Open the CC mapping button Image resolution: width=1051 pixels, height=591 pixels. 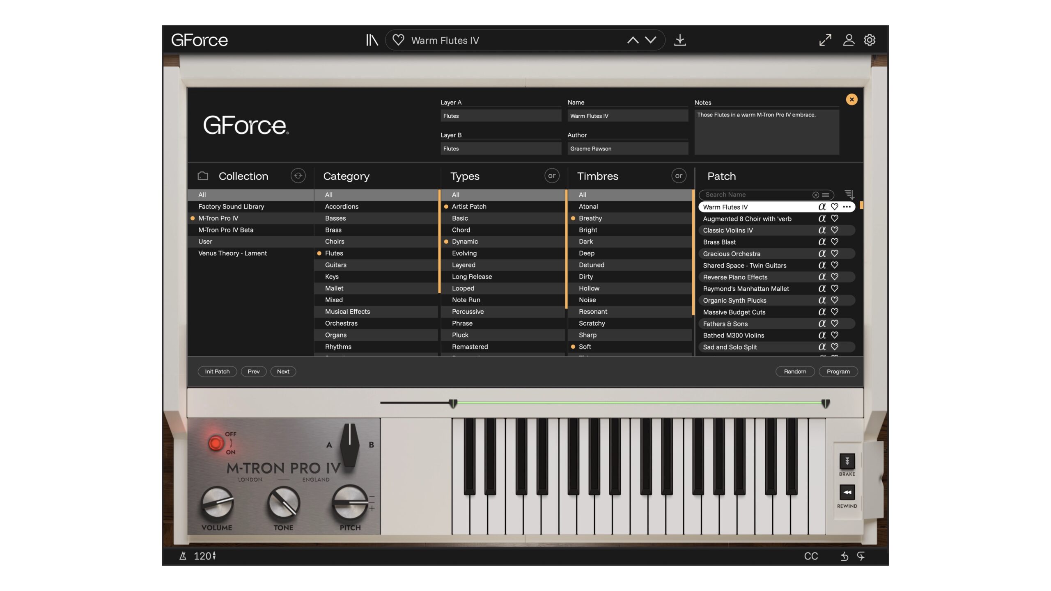coord(811,556)
